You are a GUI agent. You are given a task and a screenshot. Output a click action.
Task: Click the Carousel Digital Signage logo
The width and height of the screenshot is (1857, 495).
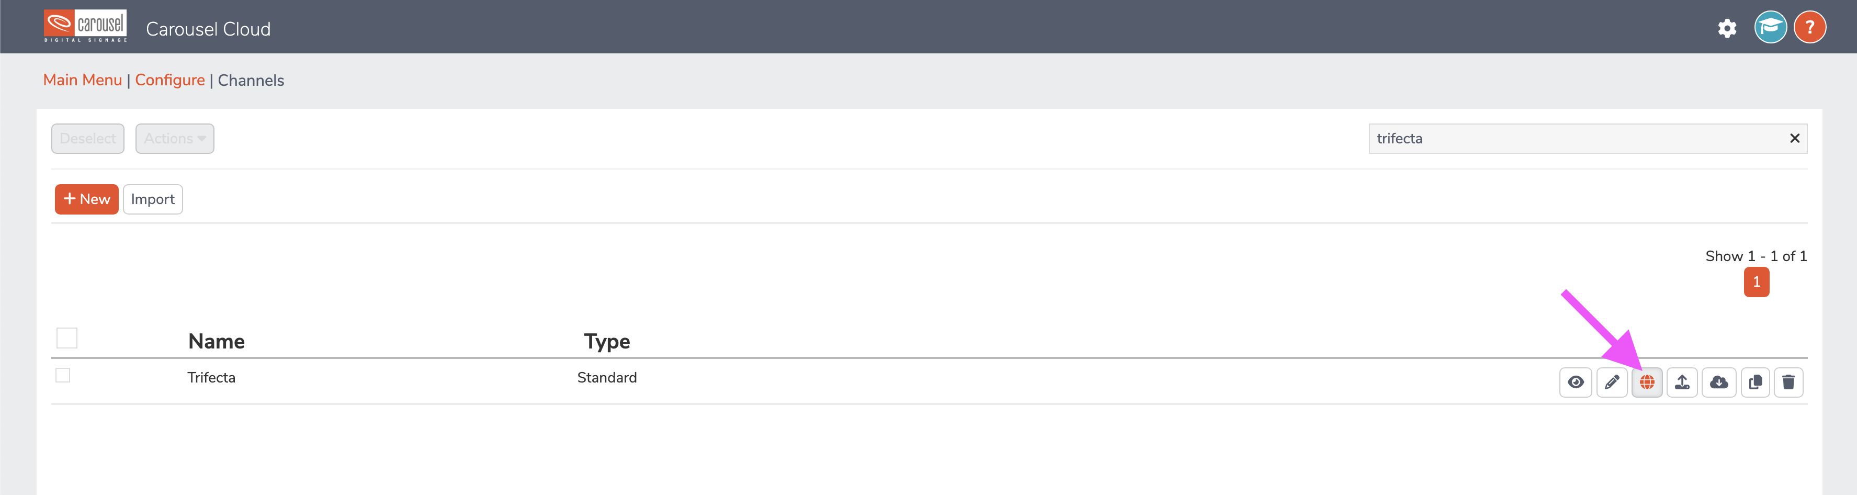click(85, 26)
